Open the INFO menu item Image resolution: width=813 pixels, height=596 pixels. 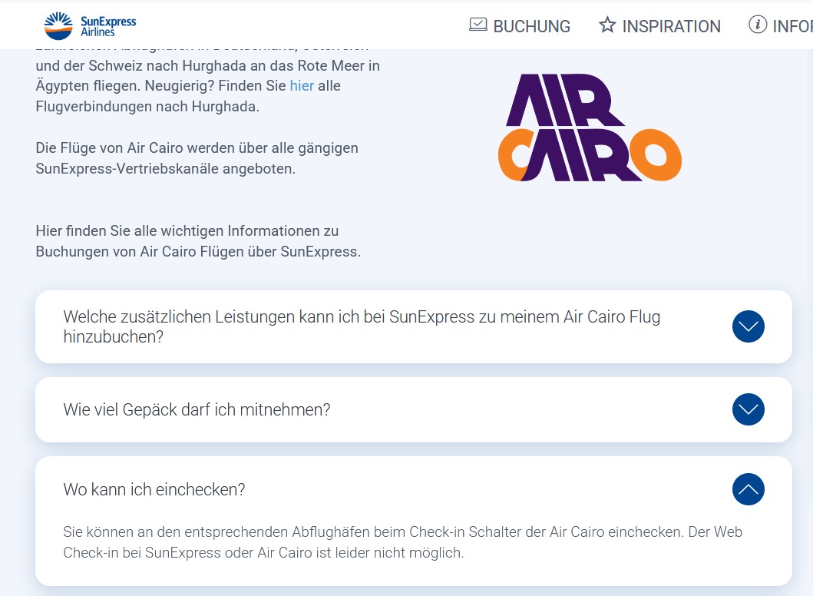pyautogui.click(x=792, y=27)
